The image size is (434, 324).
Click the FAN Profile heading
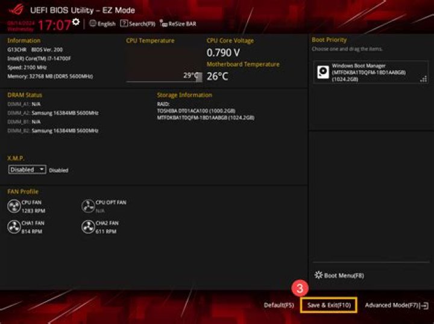pyautogui.click(x=23, y=192)
